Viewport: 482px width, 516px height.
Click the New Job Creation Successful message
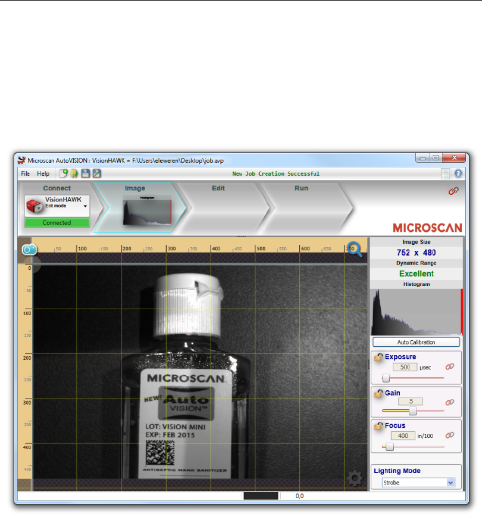(x=276, y=174)
